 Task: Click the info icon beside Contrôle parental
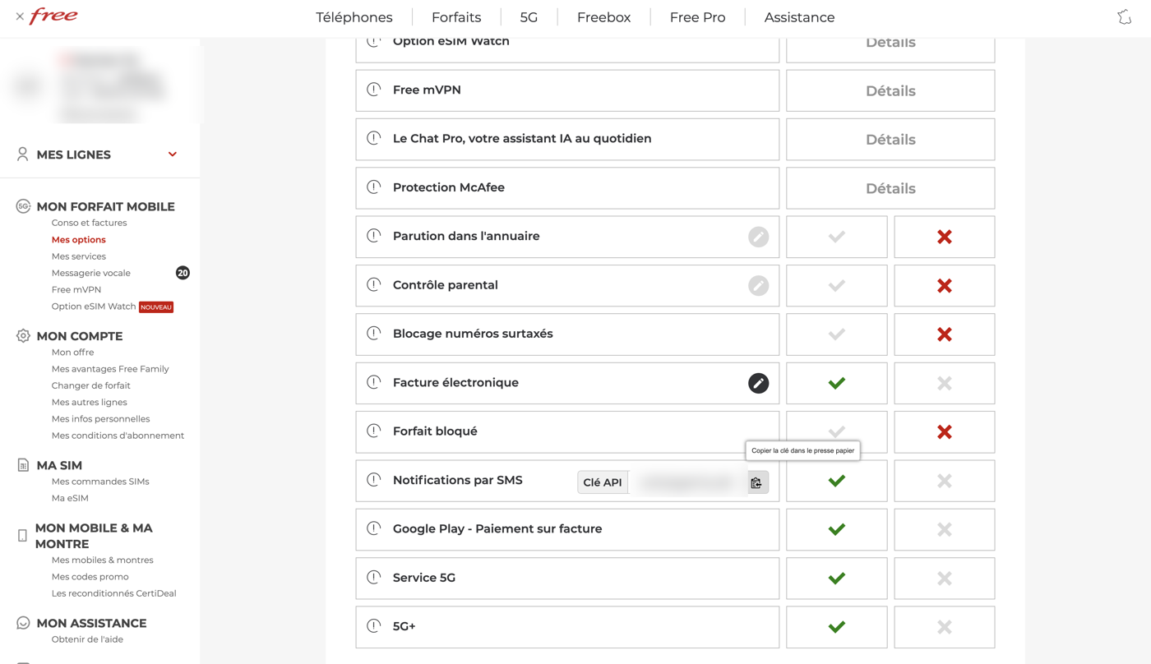[374, 284]
